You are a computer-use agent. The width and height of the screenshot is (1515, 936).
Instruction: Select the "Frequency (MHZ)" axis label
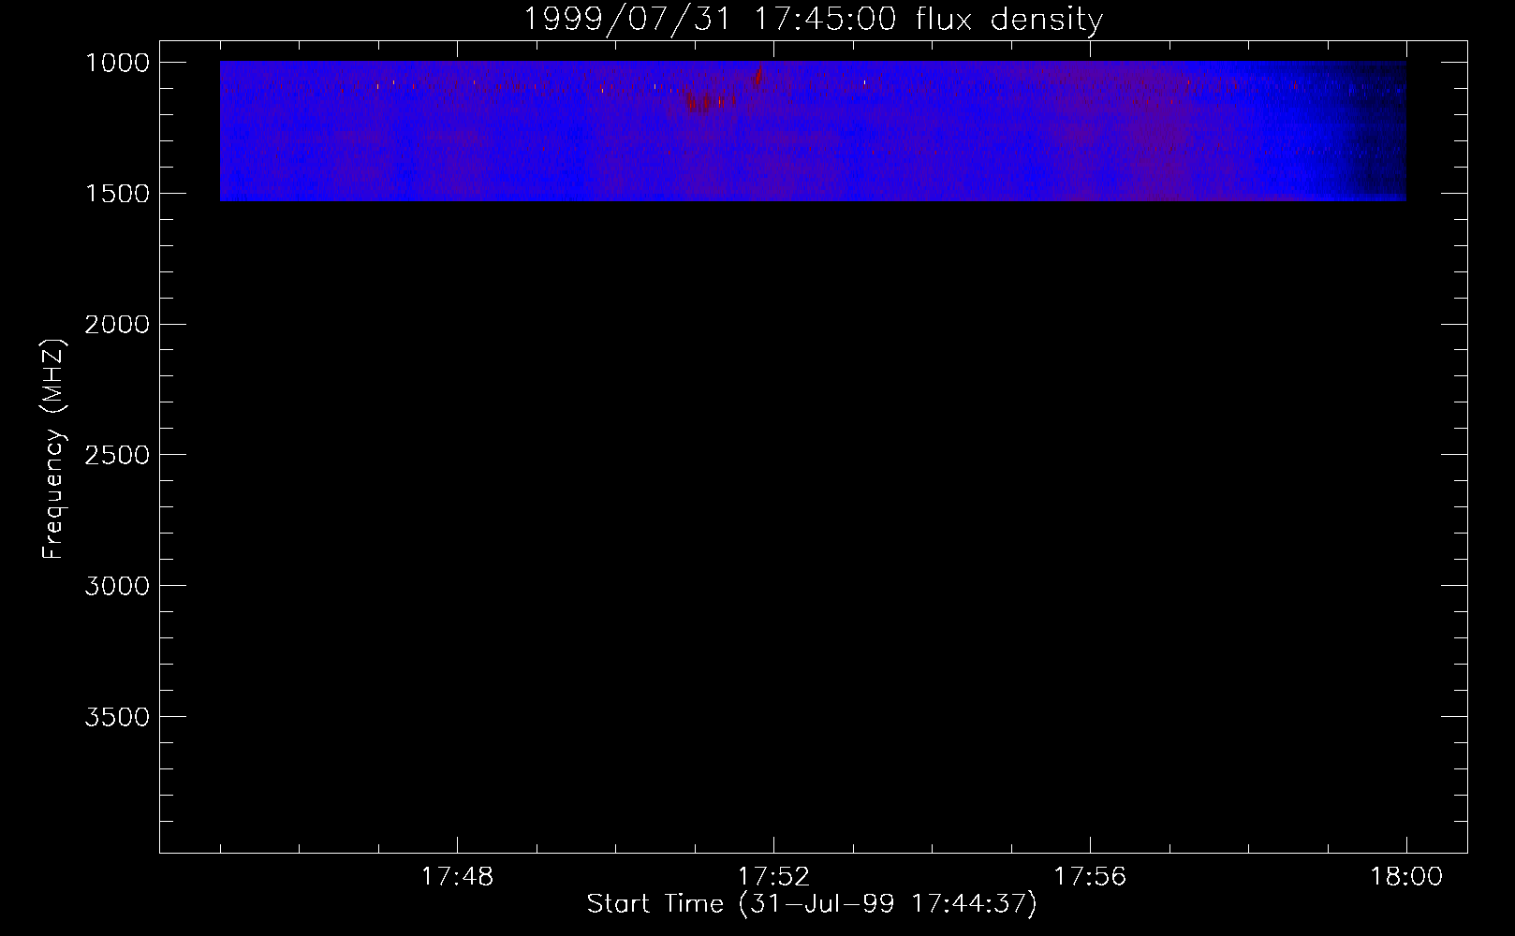[x=53, y=449]
